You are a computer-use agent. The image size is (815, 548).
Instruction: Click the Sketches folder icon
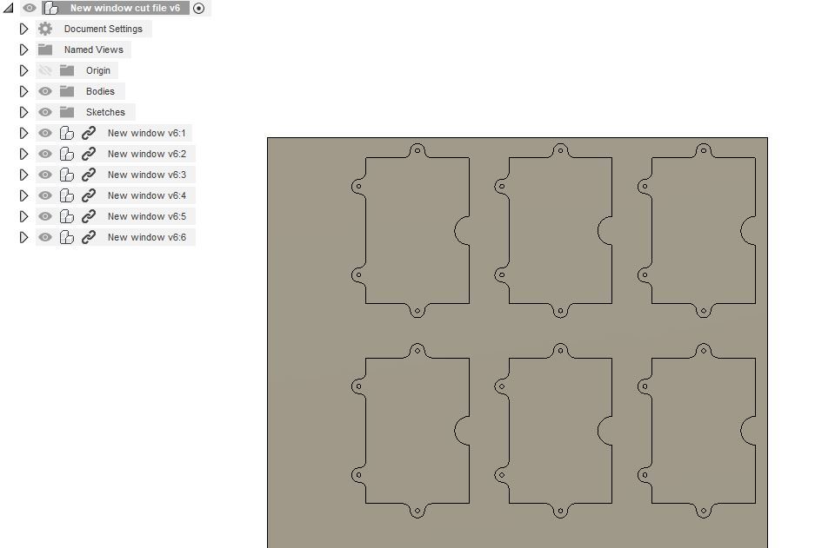click(67, 111)
